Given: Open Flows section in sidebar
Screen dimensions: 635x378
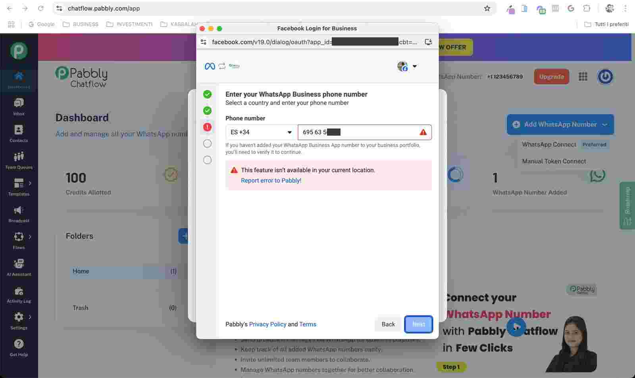Looking at the screenshot, I should (19, 241).
